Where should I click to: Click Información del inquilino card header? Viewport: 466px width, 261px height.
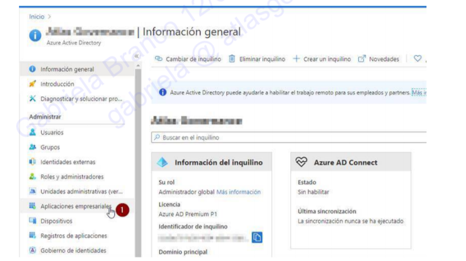[x=212, y=162]
